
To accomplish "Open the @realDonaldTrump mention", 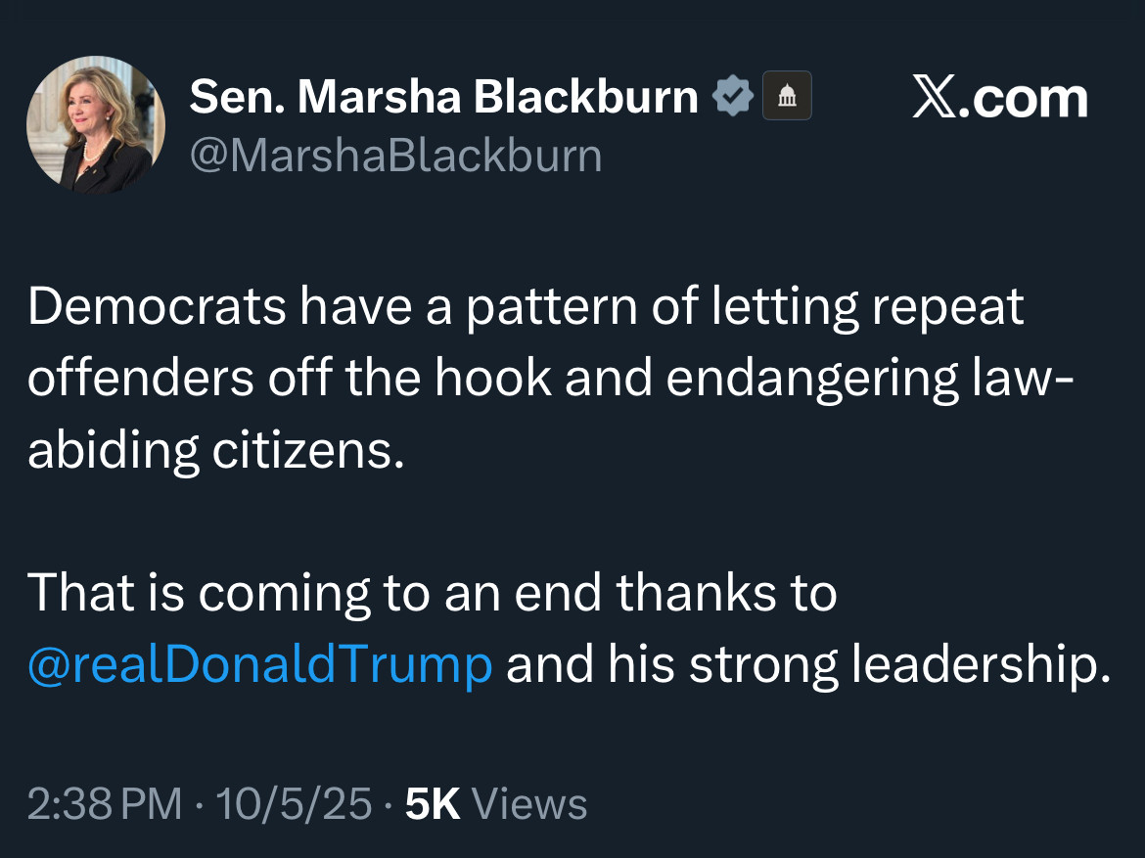I will (260, 665).
